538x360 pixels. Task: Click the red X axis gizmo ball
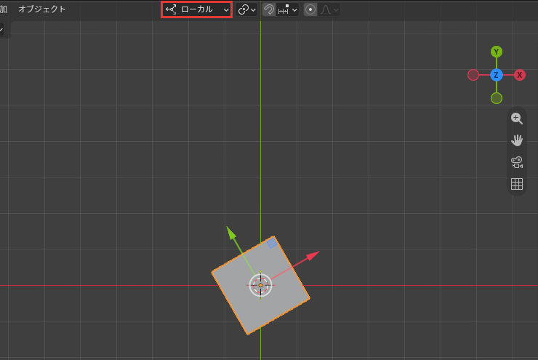click(x=520, y=75)
